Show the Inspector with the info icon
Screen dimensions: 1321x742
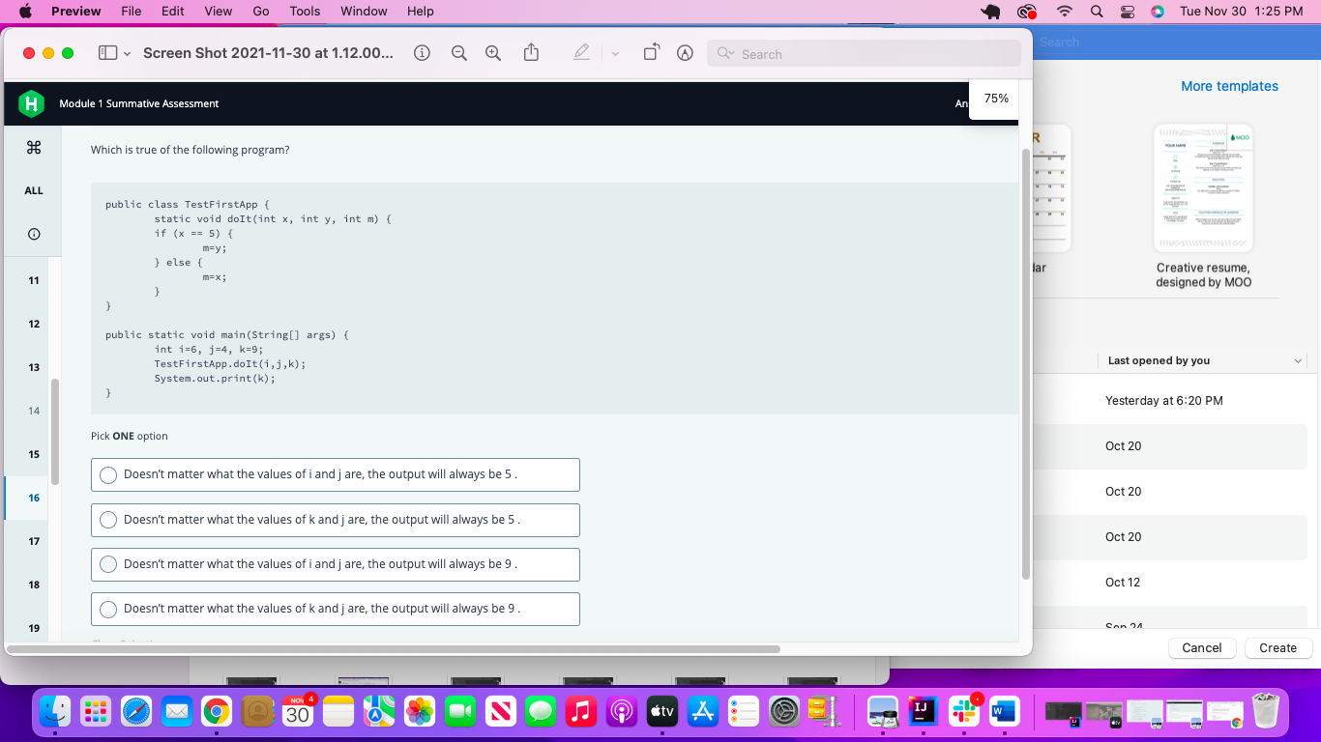(x=422, y=53)
